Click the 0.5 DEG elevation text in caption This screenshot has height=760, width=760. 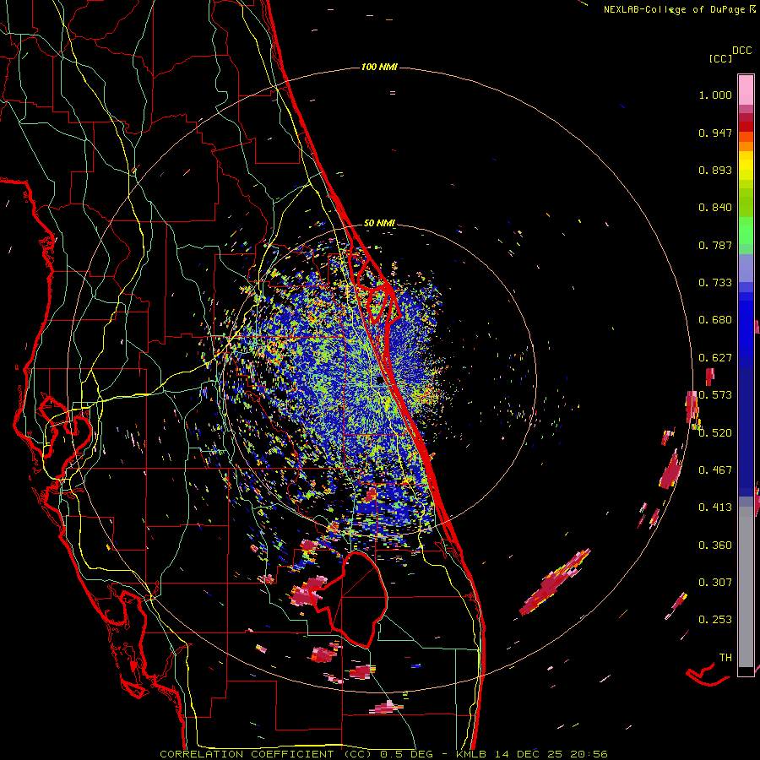(406, 754)
